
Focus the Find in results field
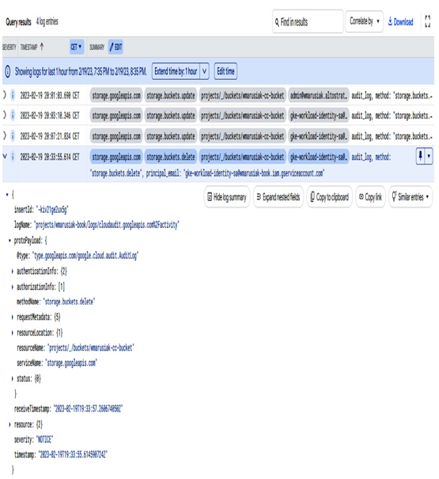click(308, 21)
